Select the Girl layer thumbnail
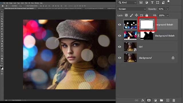 130,47
